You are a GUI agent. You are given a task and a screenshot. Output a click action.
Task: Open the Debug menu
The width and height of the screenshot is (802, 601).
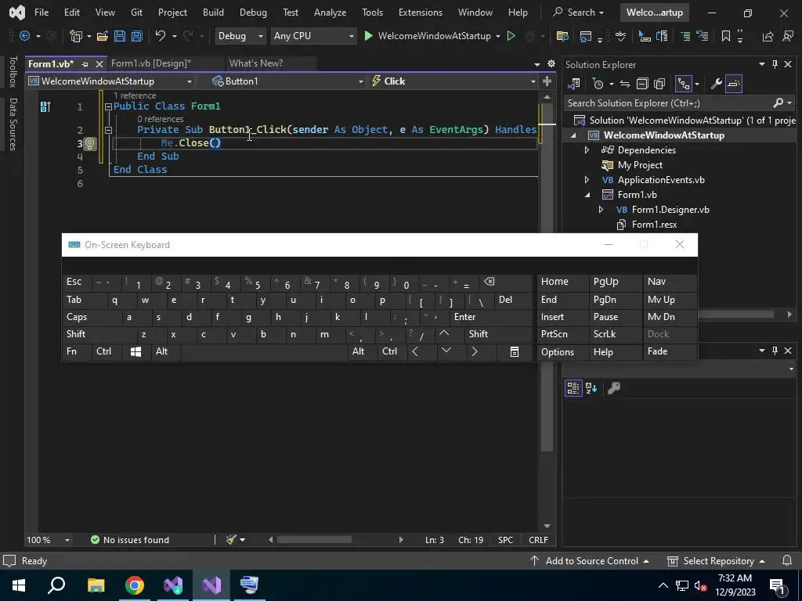click(x=253, y=13)
